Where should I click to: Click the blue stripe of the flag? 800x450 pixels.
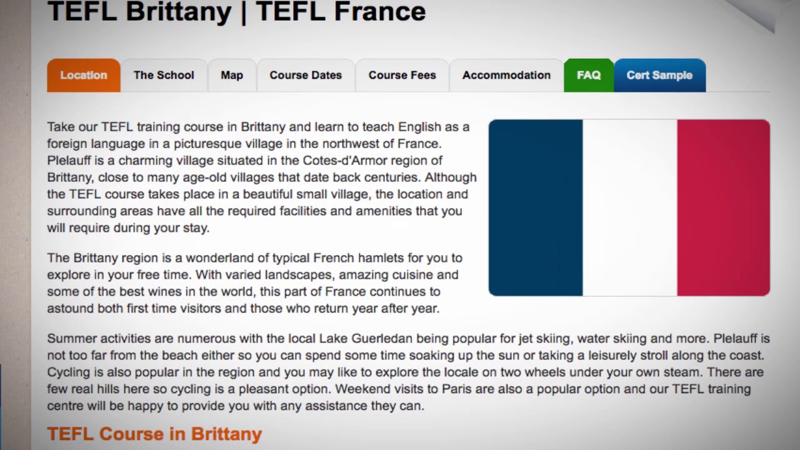[x=536, y=207]
